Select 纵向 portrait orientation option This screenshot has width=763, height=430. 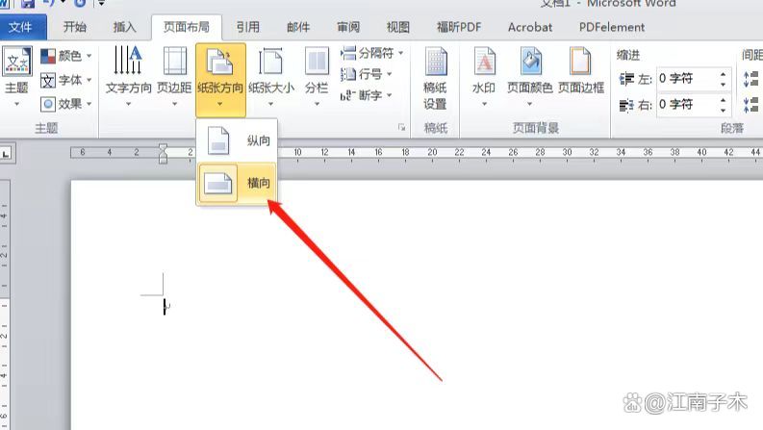[x=237, y=140]
